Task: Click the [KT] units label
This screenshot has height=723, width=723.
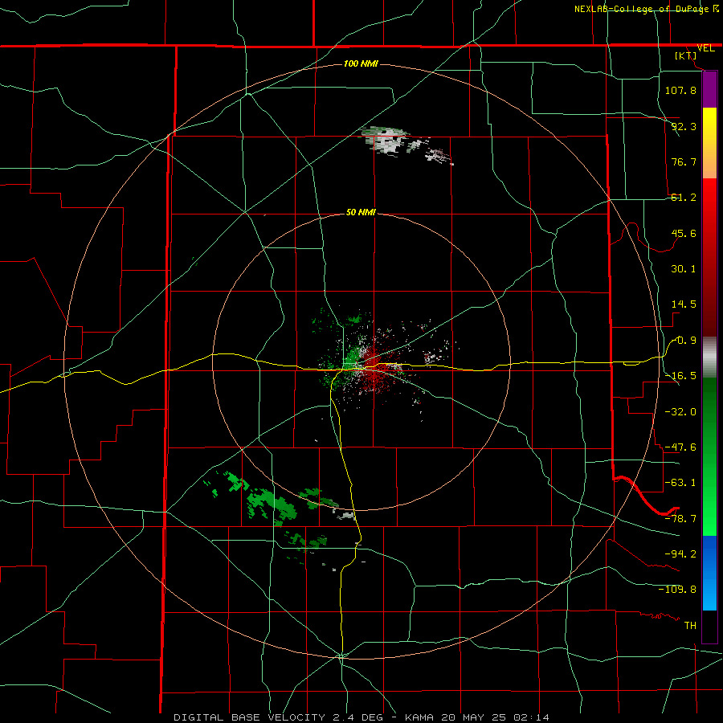Action: 686,55
